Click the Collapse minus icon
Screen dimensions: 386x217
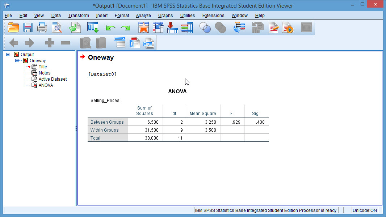[x=65, y=43]
